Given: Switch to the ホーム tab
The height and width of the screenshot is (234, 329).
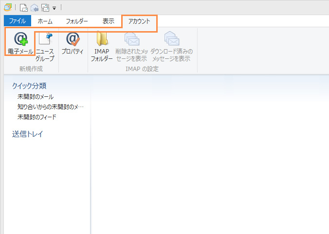Looking at the screenshot, I should [x=45, y=21].
